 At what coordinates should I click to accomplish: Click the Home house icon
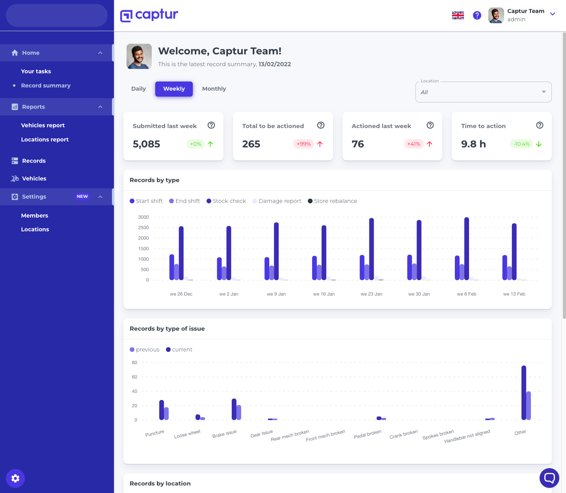point(15,53)
